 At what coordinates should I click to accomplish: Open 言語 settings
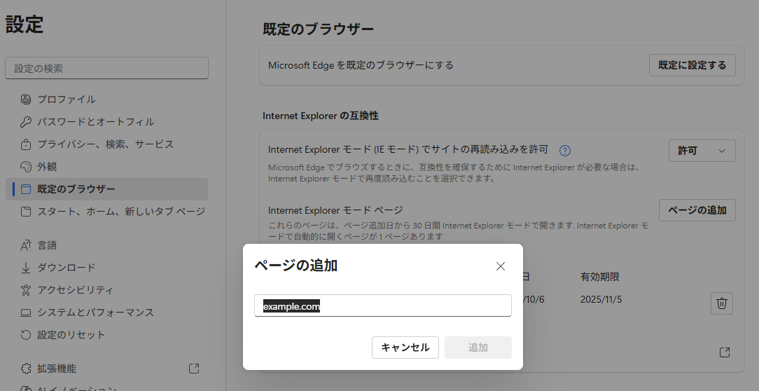tap(47, 245)
